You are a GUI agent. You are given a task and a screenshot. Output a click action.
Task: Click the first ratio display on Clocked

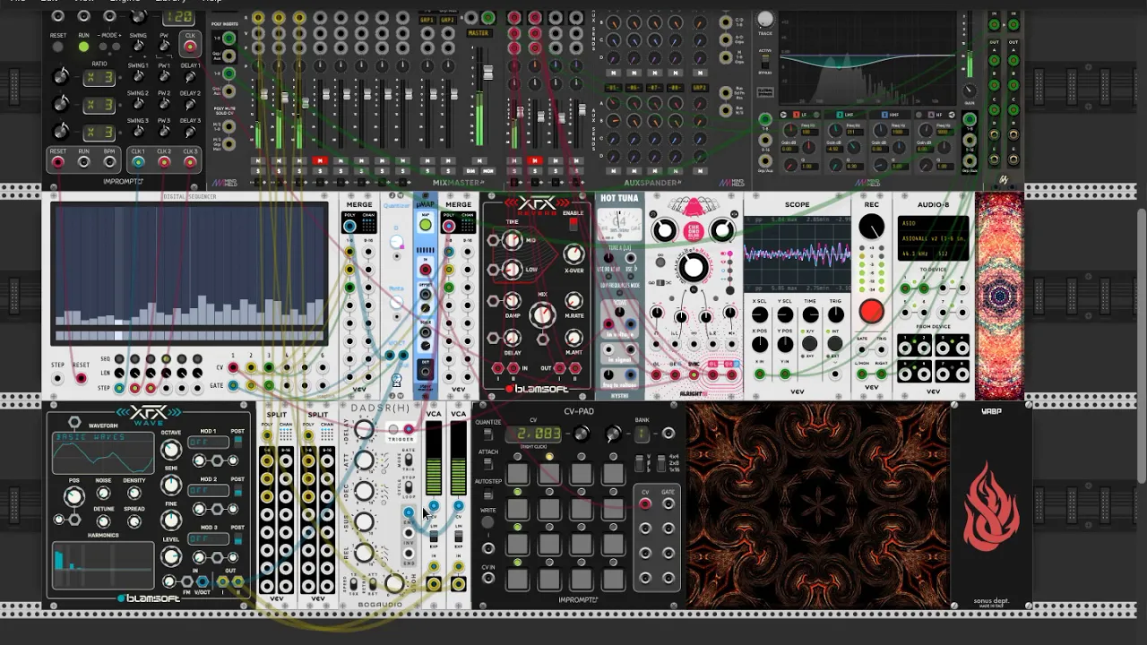tap(99, 78)
